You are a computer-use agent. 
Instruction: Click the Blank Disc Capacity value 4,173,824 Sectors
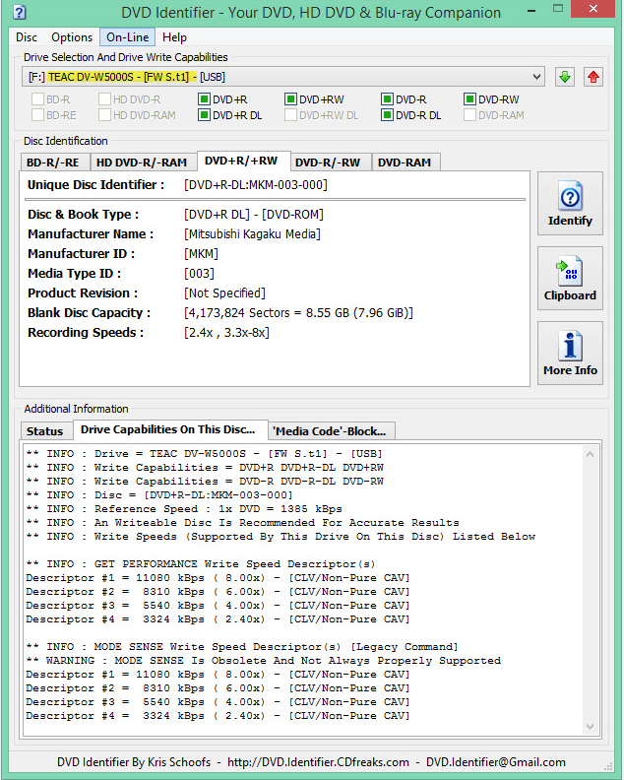click(298, 313)
